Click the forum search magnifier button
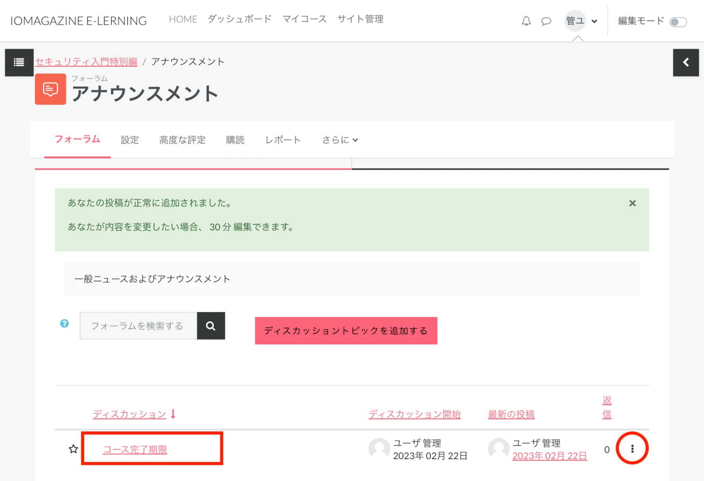Screen dimensions: 704x481 tap(211, 326)
